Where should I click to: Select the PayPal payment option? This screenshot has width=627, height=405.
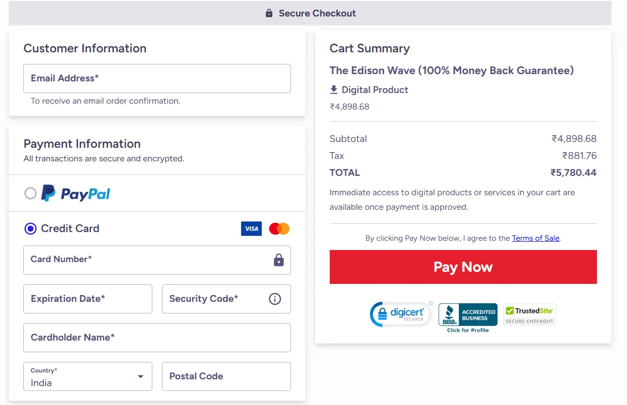coord(31,193)
